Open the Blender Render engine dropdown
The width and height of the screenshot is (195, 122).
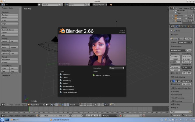click(100, 5)
